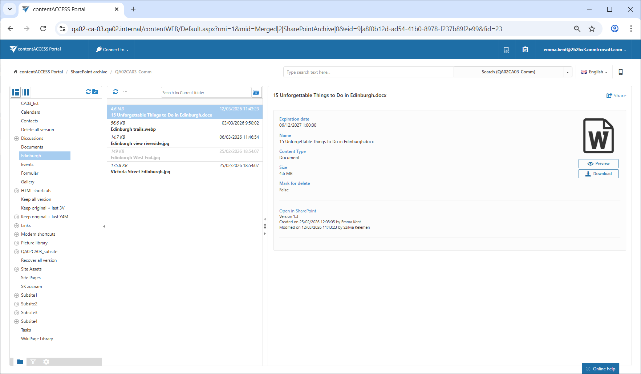The image size is (641, 374).
Task: Open the Connect to menu
Action: (x=112, y=50)
